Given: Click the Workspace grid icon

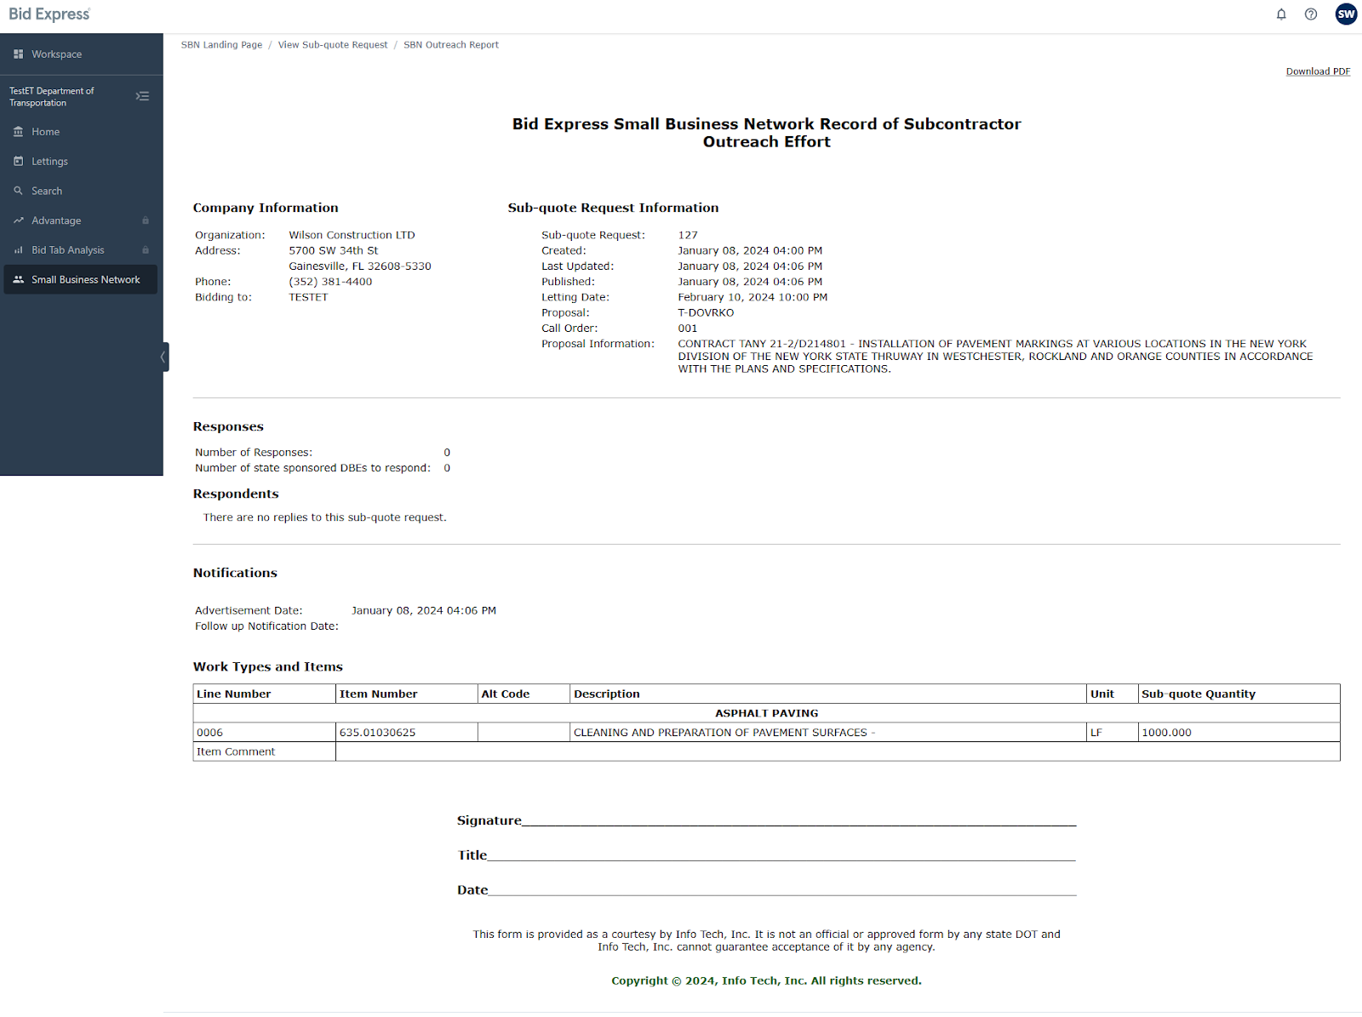Looking at the screenshot, I should [19, 54].
